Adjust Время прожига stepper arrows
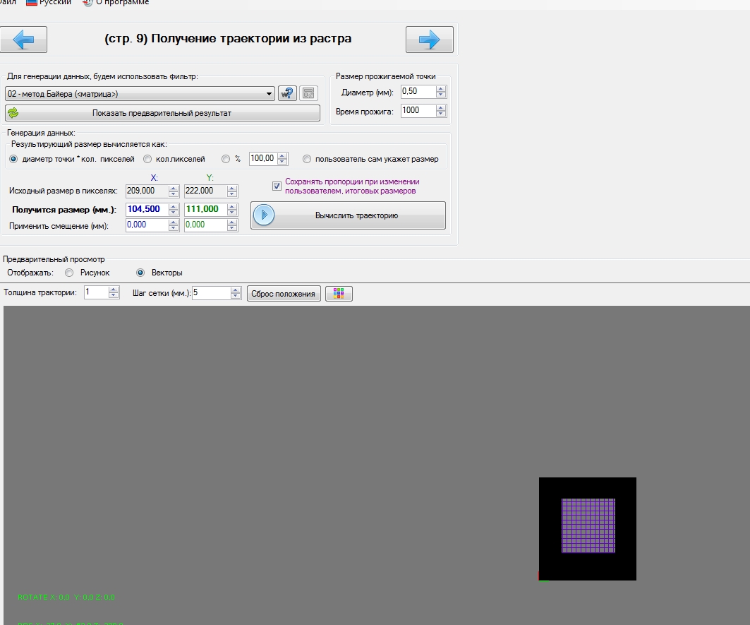The width and height of the screenshot is (750, 625). point(441,111)
